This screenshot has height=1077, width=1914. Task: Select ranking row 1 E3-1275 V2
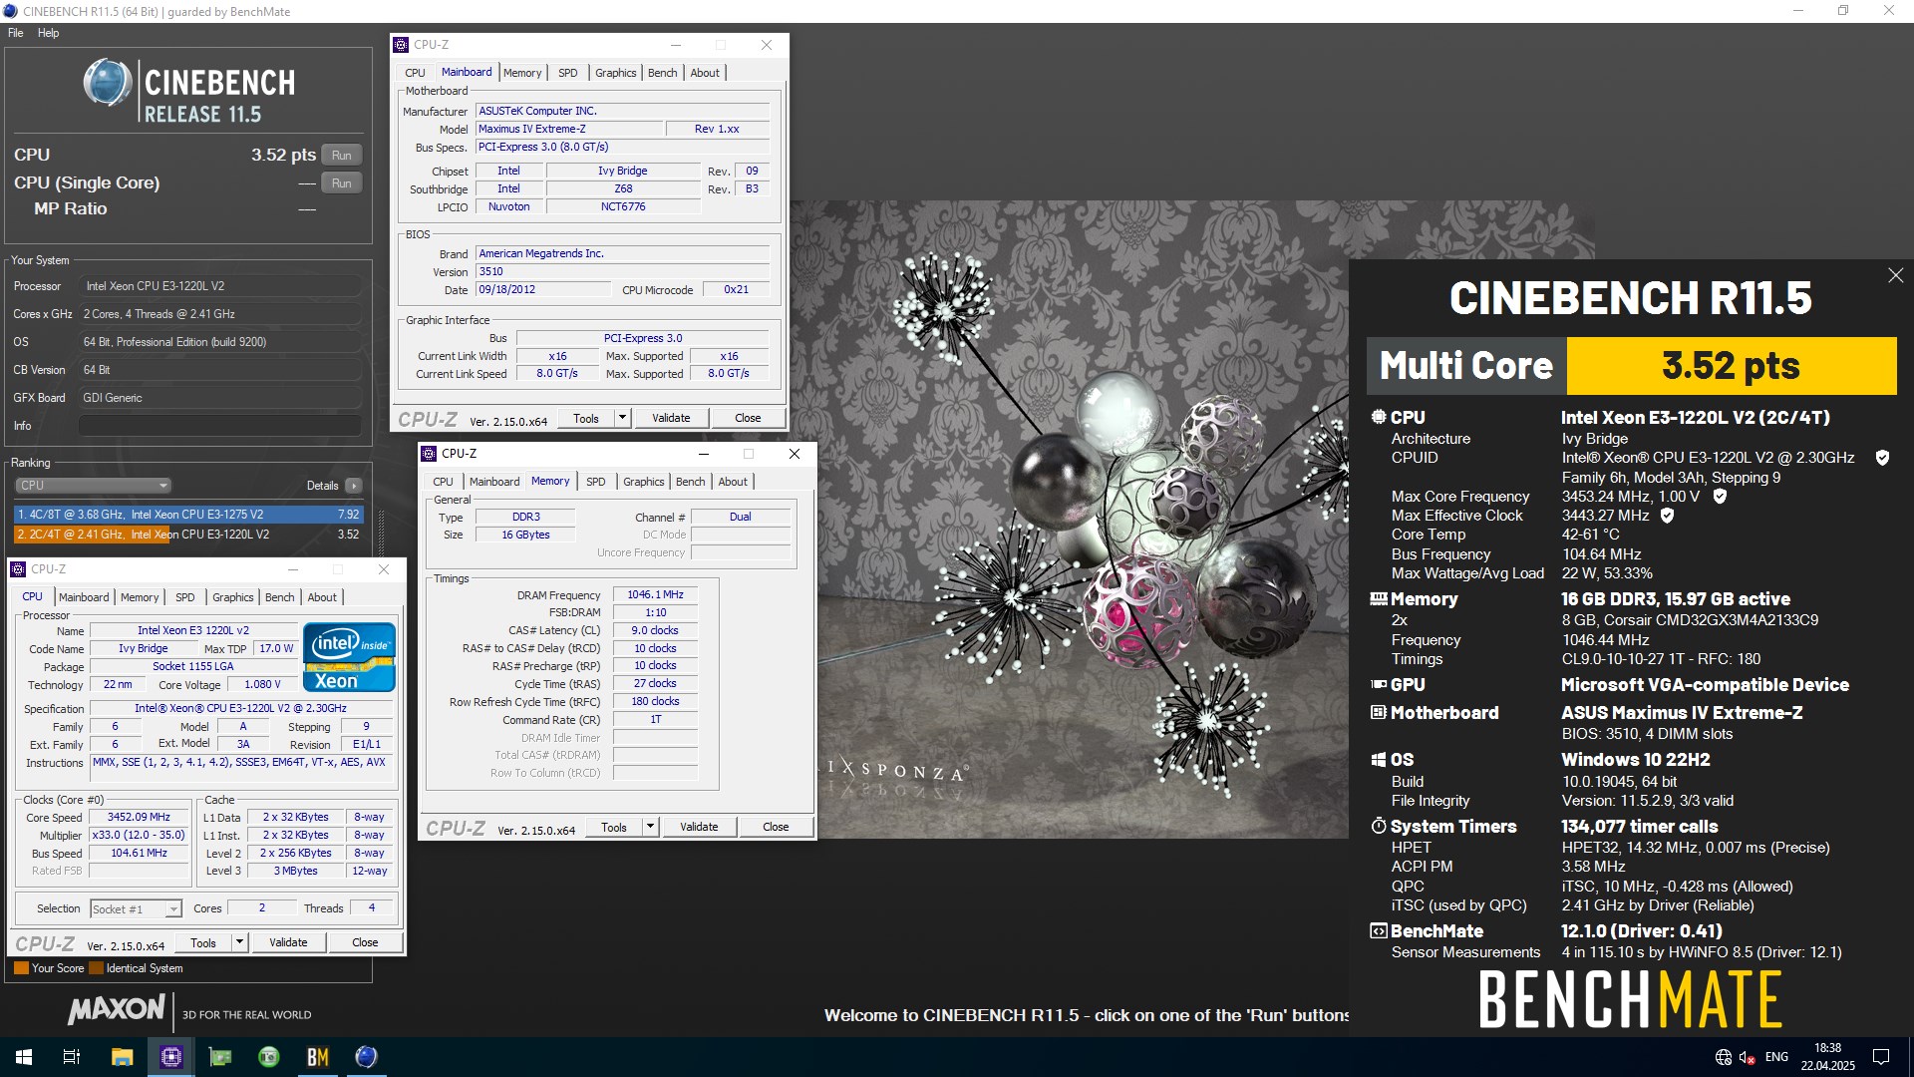188,515
